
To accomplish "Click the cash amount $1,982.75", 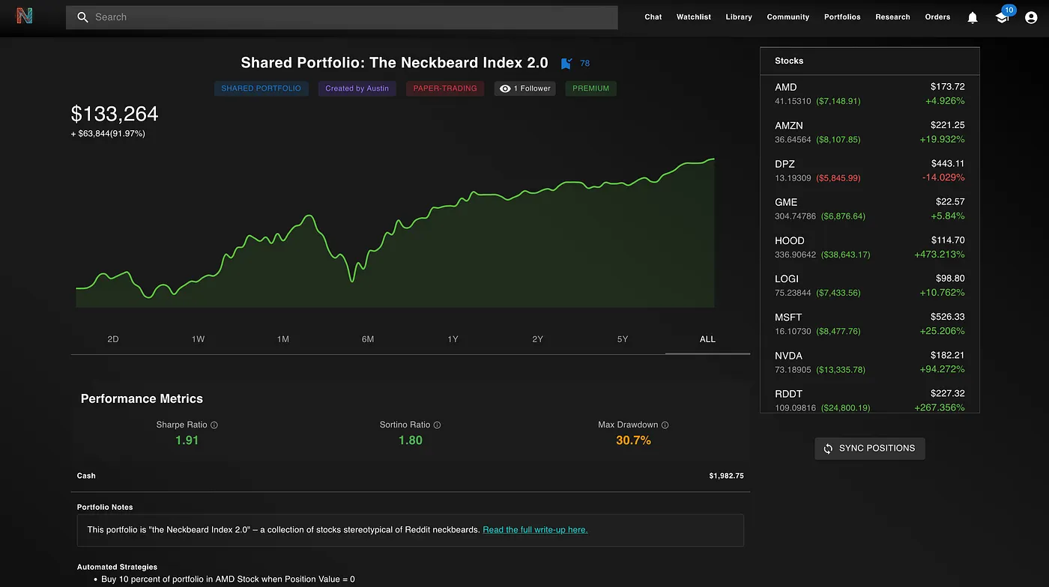I will click(726, 476).
